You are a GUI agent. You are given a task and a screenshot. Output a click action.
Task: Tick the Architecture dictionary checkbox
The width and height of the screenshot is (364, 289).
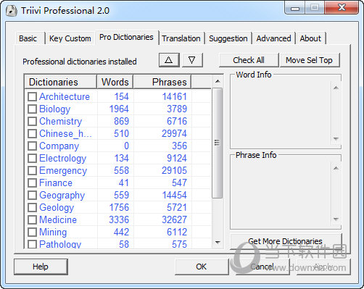pos(32,96)
